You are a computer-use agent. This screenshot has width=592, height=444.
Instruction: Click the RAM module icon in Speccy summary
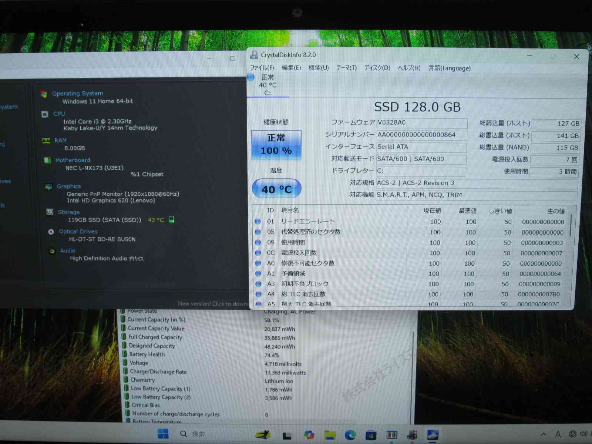click(x=46, y=141)
